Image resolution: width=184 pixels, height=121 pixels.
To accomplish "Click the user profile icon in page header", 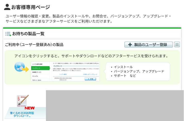I will tap(7, 7).
